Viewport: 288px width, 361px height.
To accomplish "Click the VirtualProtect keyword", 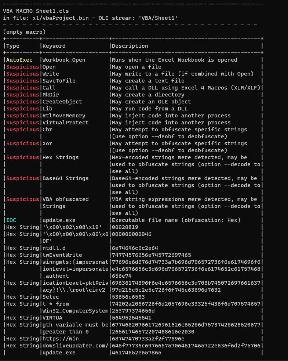I will [65, 123].
